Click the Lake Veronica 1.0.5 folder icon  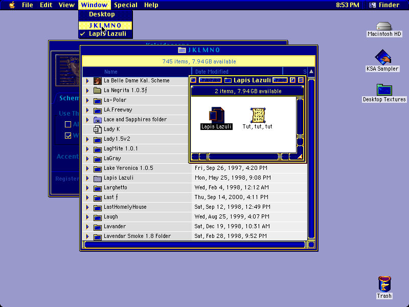pos(97,168)
